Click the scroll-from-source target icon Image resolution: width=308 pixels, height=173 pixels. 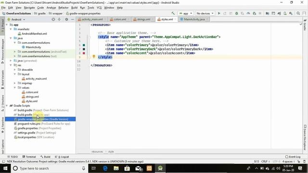[53, 19]
